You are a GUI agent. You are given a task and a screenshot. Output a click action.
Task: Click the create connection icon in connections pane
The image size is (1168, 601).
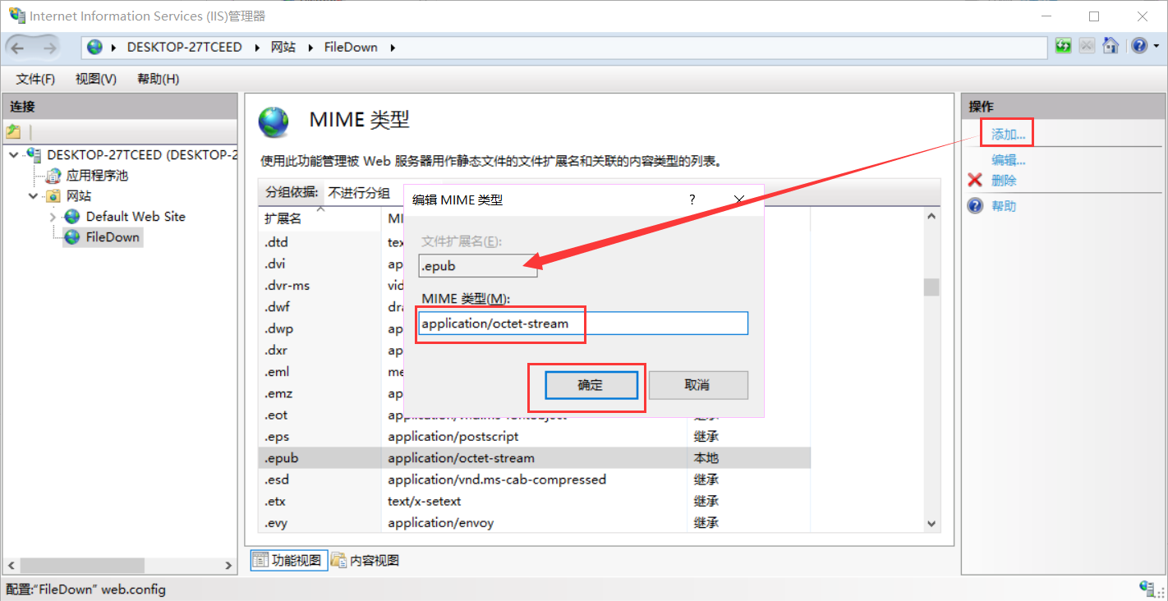click(x=13, y=131)
